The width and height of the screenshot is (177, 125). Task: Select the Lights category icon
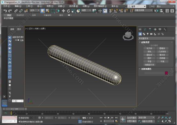[x=148, y=34]
